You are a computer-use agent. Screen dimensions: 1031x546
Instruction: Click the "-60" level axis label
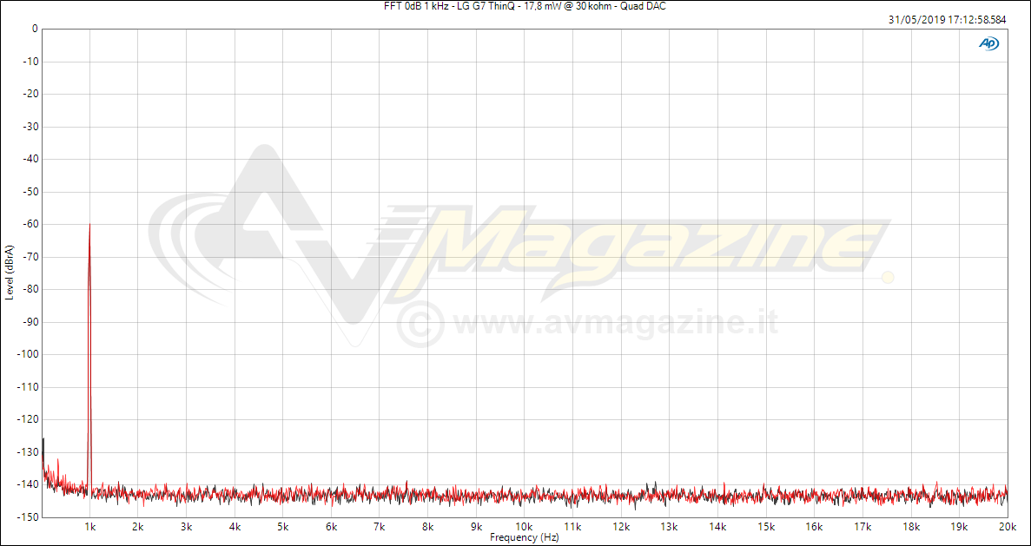point(30,224)
